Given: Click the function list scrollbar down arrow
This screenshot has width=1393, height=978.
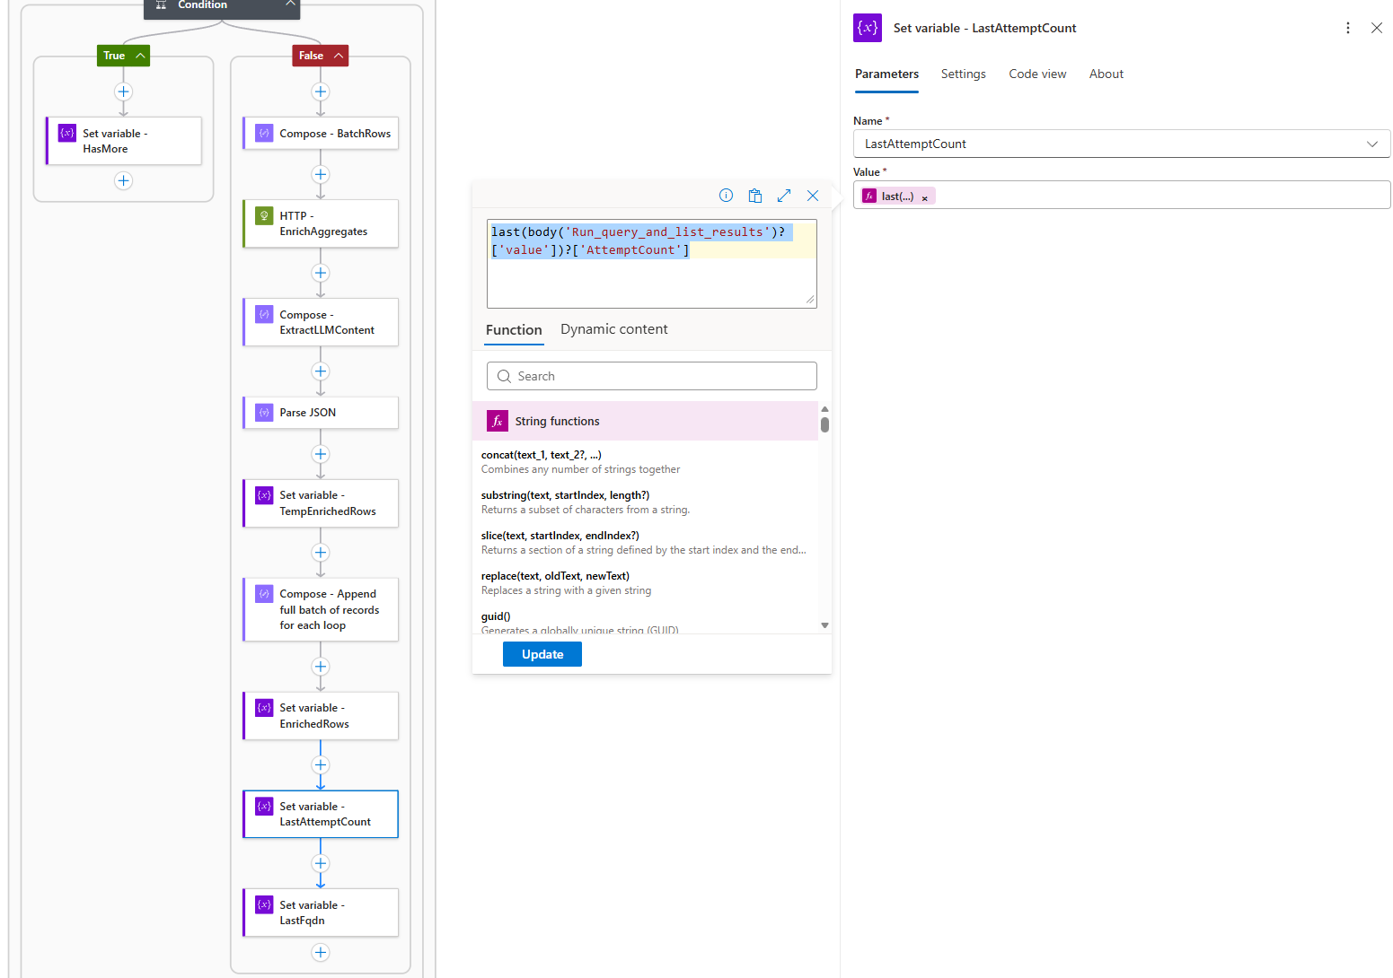Looking at the screenshot, I should 824,625.
